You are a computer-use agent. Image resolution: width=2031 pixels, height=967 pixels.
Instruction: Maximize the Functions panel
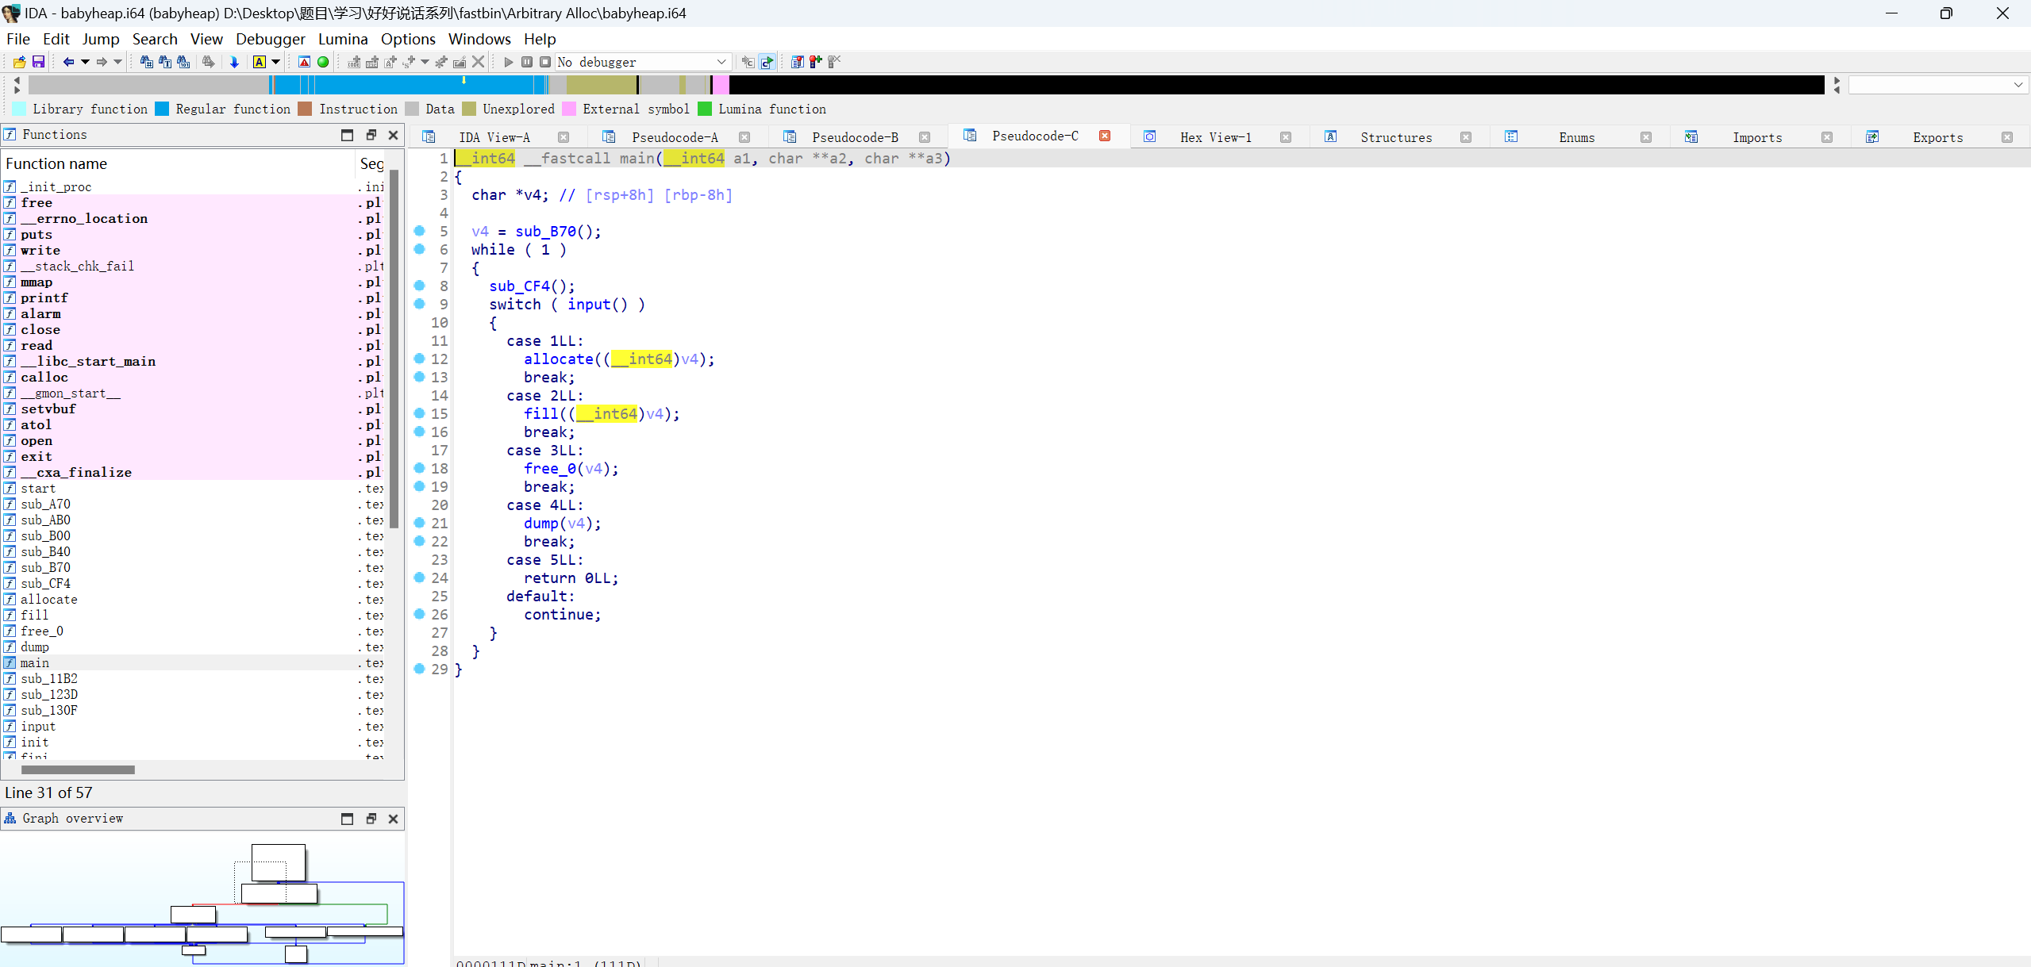click(x=347, y=135)
